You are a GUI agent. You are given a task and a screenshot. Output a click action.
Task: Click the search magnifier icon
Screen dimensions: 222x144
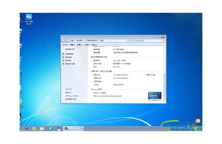(x=163, y=40)
